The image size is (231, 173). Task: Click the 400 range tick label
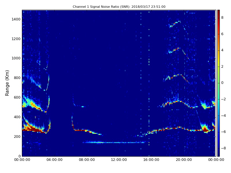tap(17, 117)
